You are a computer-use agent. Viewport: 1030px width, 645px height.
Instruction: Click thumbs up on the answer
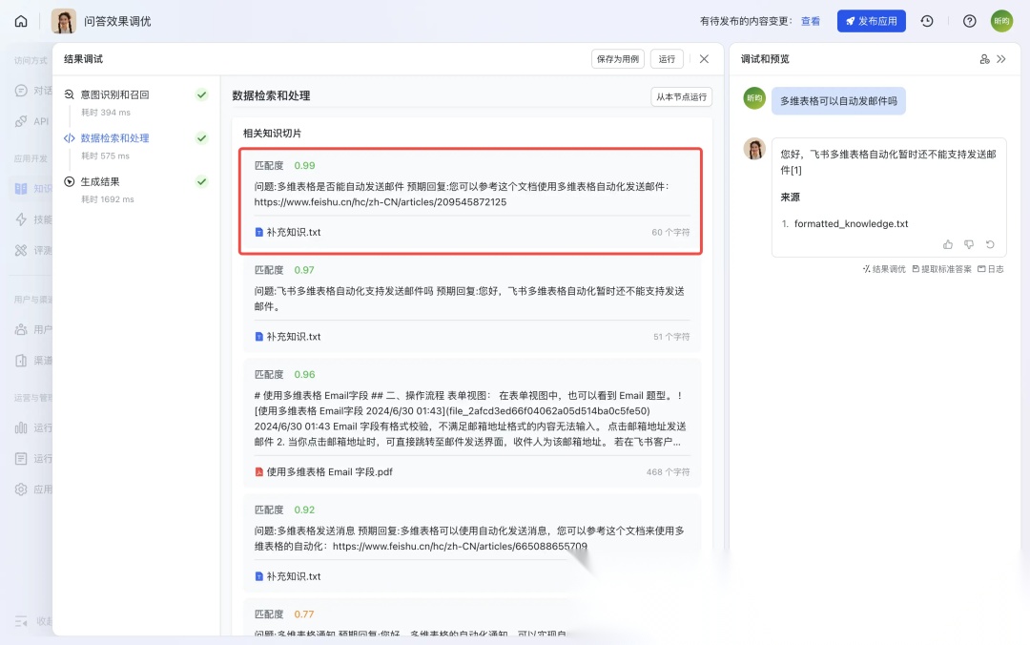pyautogui.click(x=948, y=244)
